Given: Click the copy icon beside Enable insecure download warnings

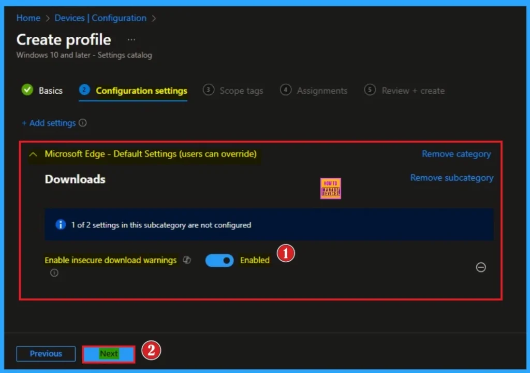Looking at the screenshot, I should [187, 260].
